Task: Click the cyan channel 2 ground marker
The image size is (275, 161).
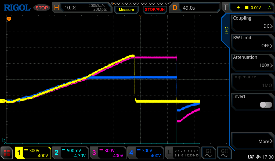Action: click(x=4, y=140)
